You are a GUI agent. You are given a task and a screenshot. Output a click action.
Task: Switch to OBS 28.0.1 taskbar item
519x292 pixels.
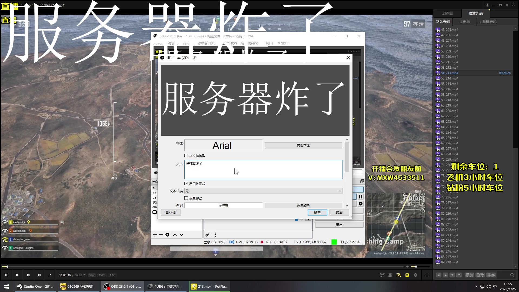click(x=122, y=286)
